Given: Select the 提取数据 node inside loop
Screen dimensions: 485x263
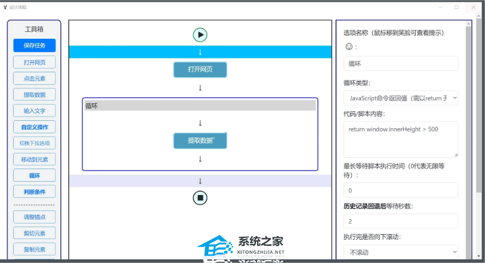Looking at the screenshot, I should 200,140.
